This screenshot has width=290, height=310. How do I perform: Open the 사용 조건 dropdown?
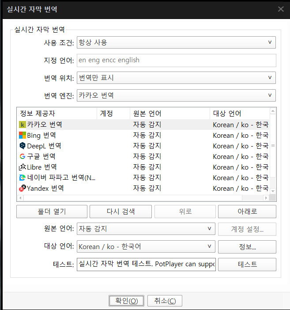[x=176, y=42]
